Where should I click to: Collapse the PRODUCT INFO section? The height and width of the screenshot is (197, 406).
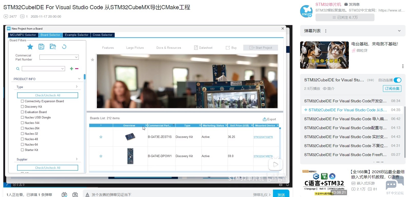pyautogui.click(x=79, y=79)
